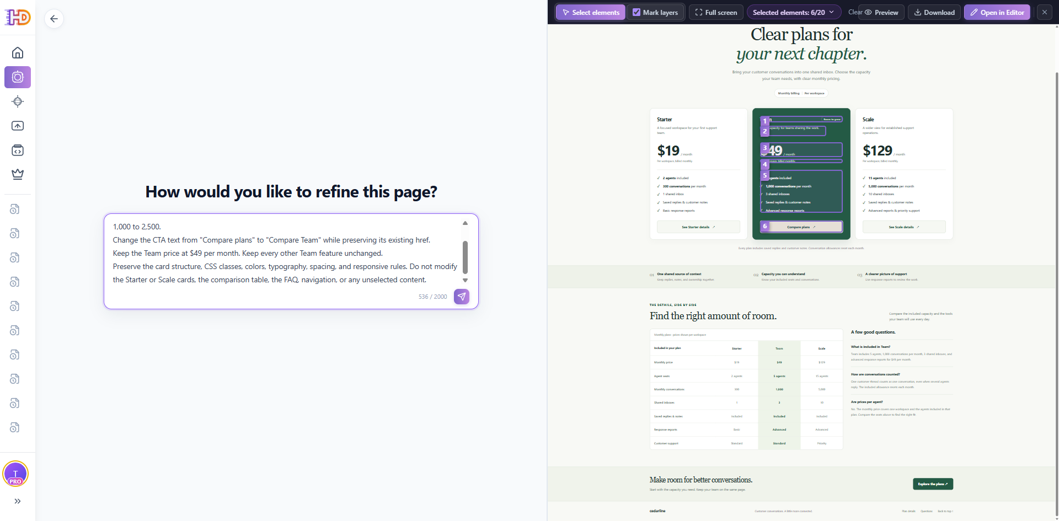This screenshot has height=521, width=1059.
Task: Click inside the refinement prompt text area
Action: [284, 253]
